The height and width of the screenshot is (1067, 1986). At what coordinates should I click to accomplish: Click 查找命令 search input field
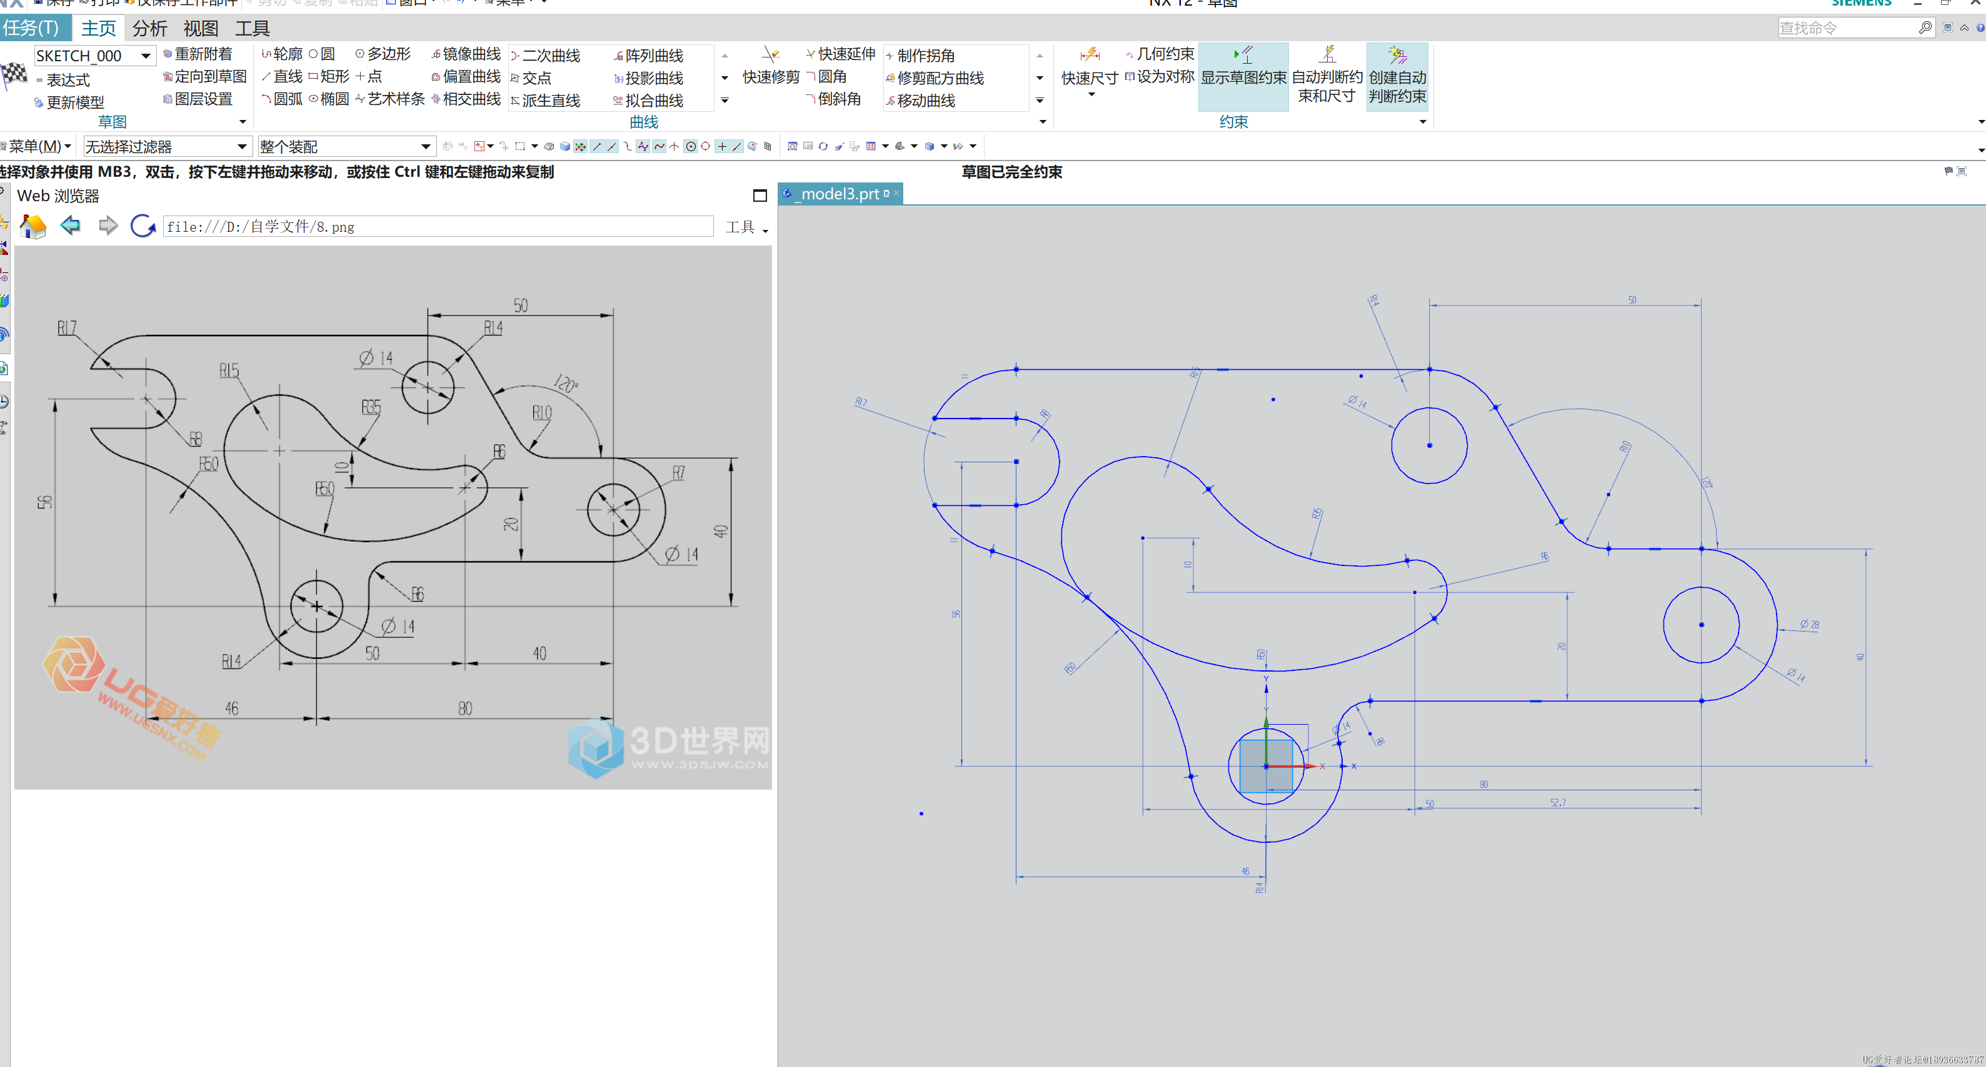click(x=1847, y=27)
